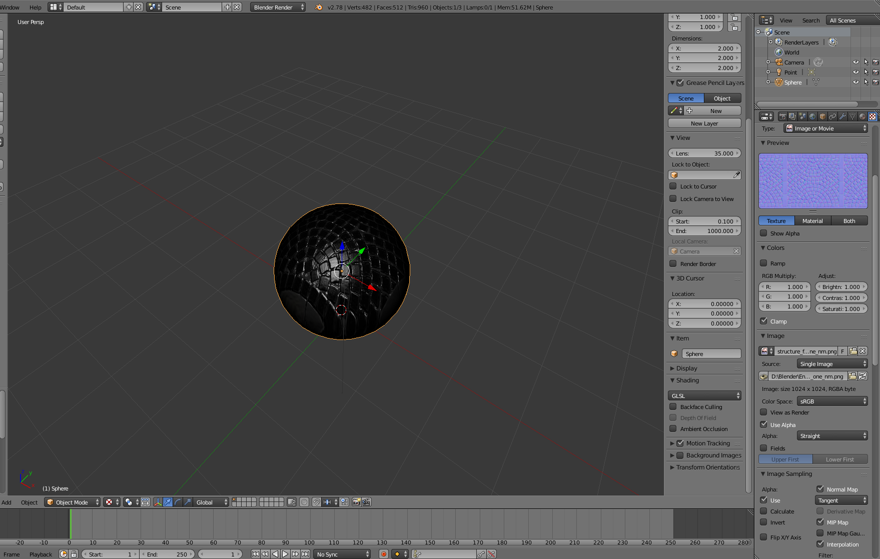Open the View menu in the outliner
This screenshot has height=559, width=880.
click(786, 20)
